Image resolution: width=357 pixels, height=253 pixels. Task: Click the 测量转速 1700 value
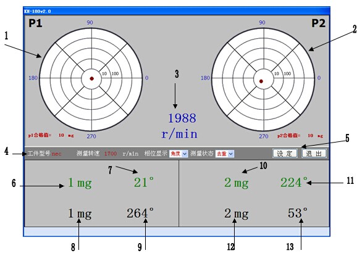[x=111, y=154]
